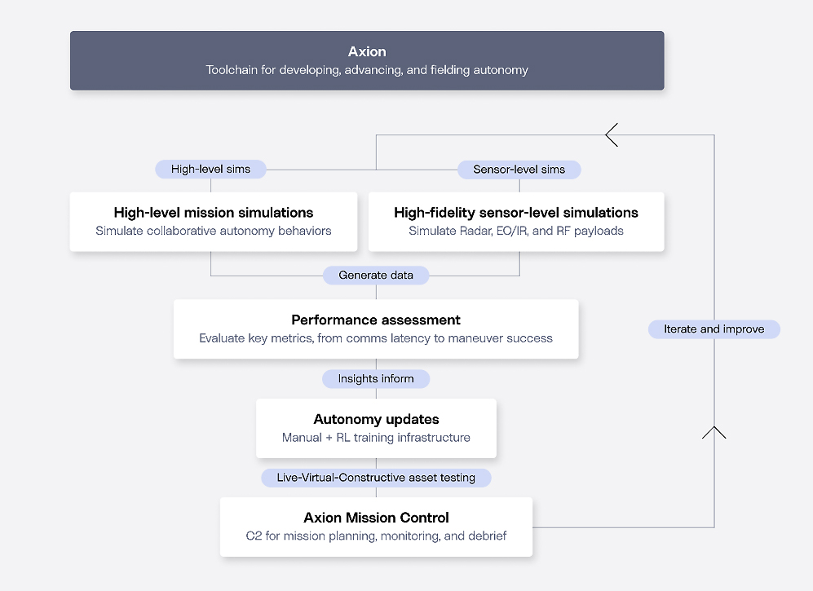Click the Axion title in the header banner
Screen dimensions: 813x591
(x=367, y=51)
